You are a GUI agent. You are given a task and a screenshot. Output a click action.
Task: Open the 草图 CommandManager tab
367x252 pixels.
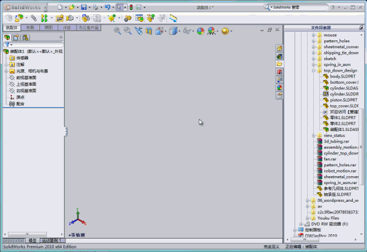pyautogui.click(x=48, y=28)
